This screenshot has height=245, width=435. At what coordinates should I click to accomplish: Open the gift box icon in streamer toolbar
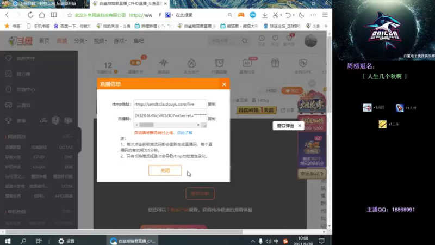(x=275, y=63)
